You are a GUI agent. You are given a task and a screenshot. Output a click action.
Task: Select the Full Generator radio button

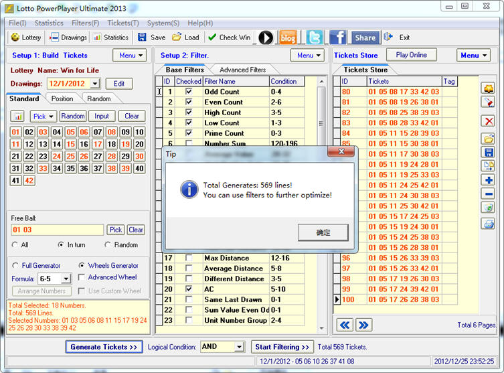point(15,266)
